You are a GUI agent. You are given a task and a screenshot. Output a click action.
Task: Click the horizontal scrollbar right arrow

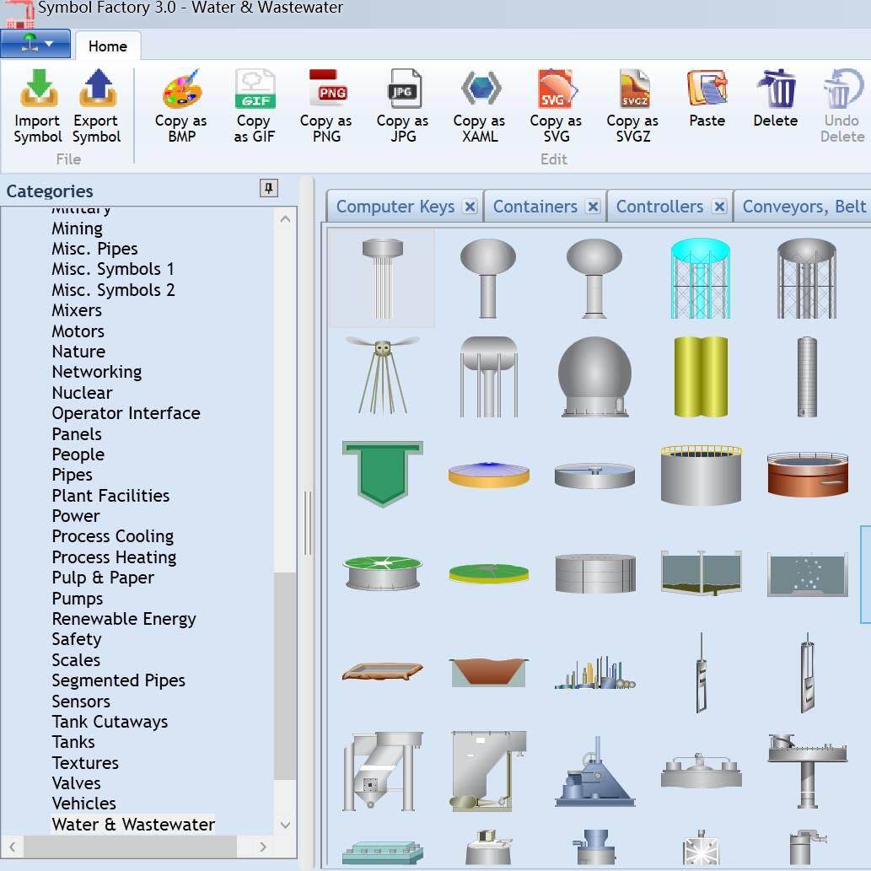coord(263,847)
